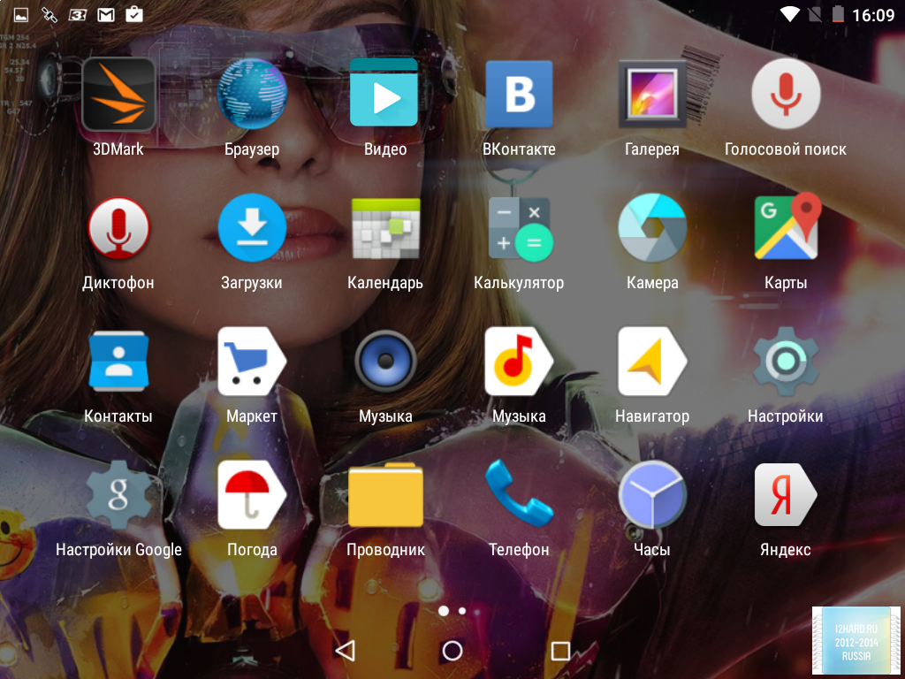Open the Диктофон recorder app
The width and height of the screenshot is (905, 679).
pos(118,228)
